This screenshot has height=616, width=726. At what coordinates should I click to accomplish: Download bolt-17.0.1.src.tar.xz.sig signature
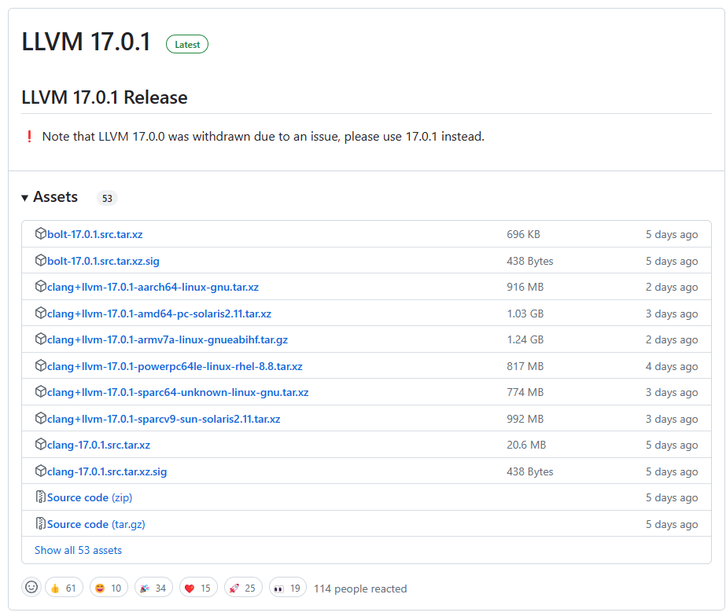(103, 262)
